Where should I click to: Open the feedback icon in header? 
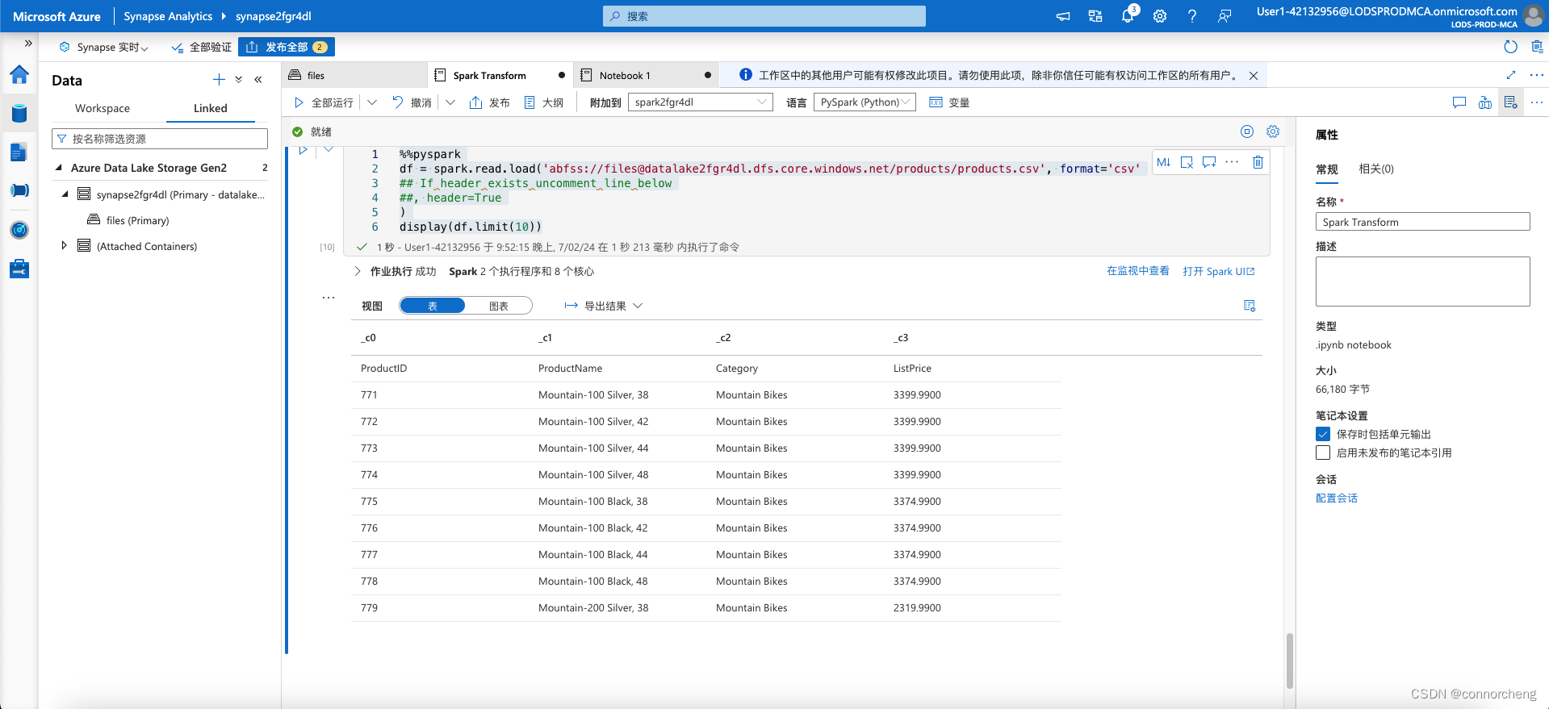tap(1225, 16)
